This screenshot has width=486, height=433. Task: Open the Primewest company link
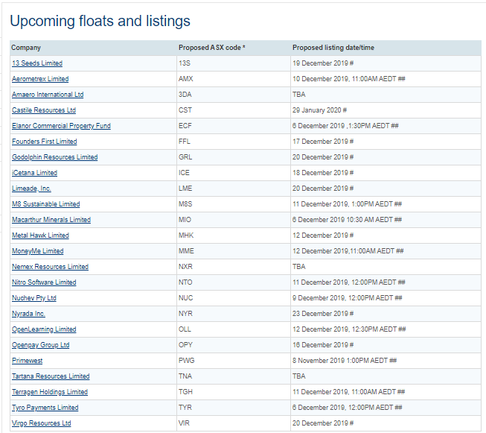coord(28,361)
